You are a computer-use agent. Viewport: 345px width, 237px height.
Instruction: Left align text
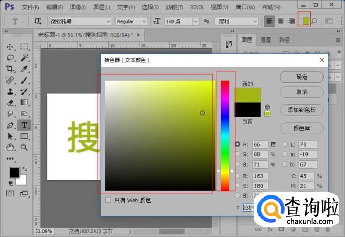(x=269, y=21)
